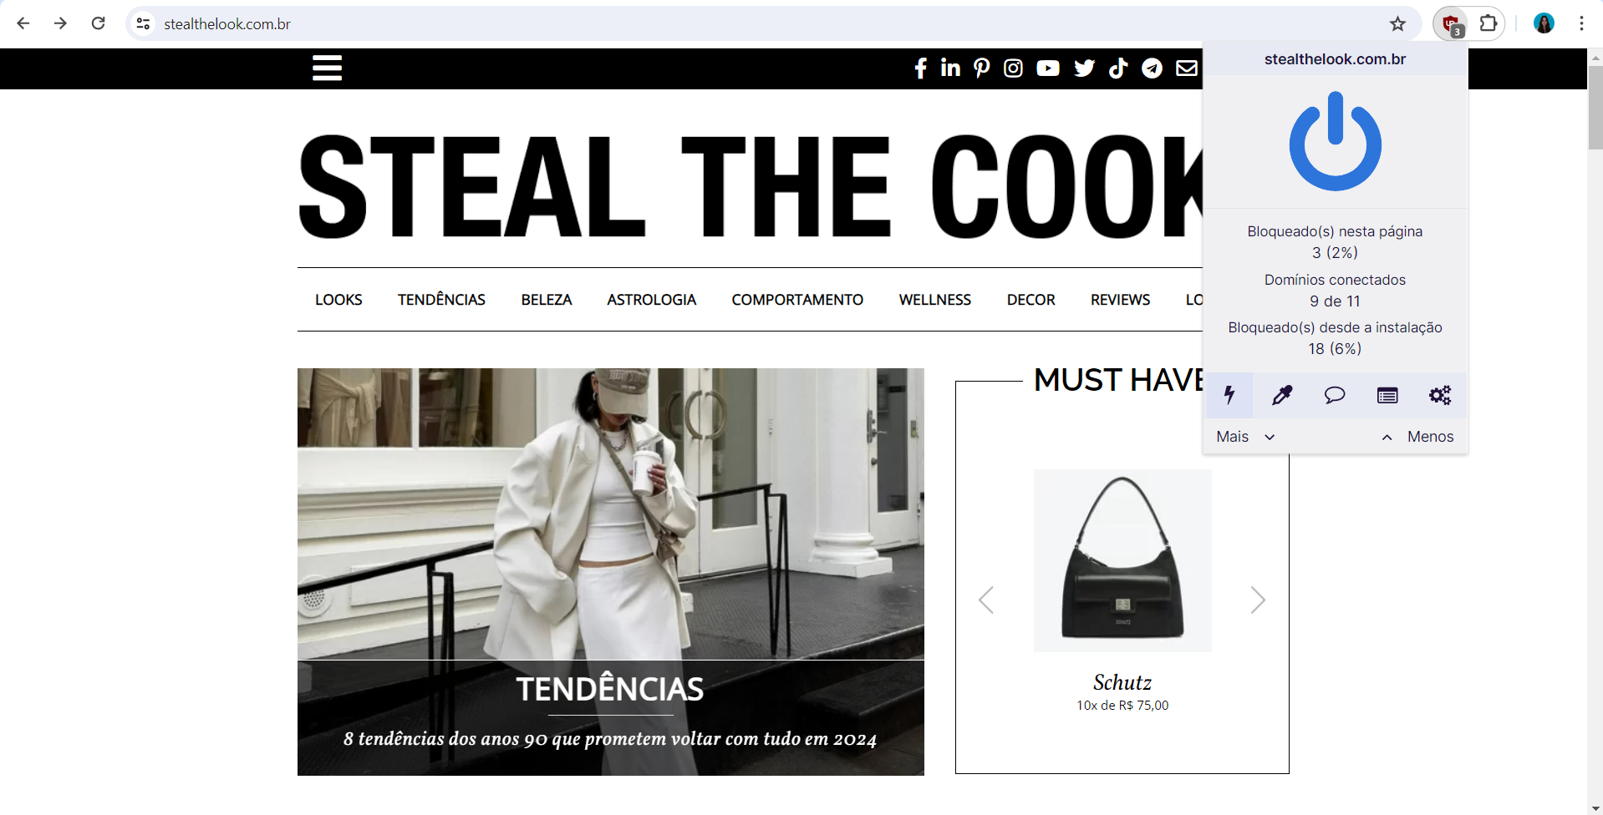Open uBlock dashboard gears icon

1440,395
